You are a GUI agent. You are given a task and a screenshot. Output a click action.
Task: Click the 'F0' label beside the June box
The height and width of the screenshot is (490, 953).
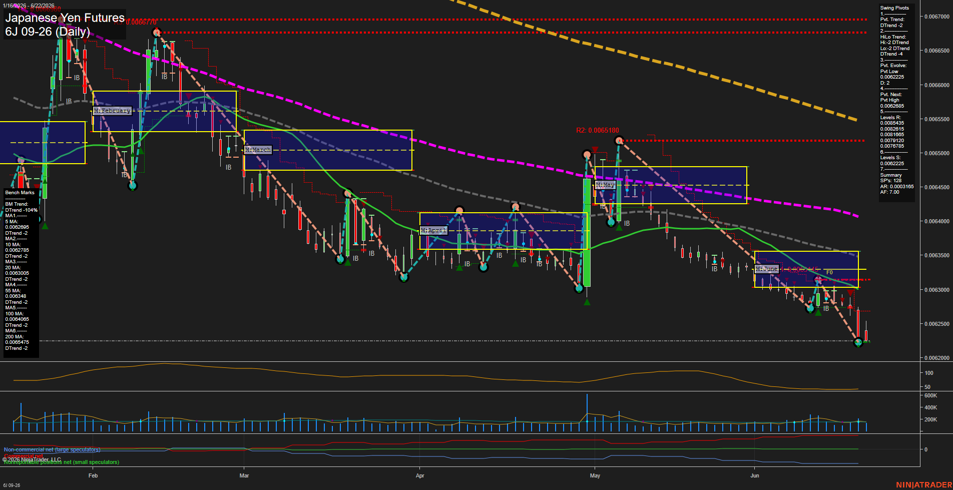[x=829, y=273]
